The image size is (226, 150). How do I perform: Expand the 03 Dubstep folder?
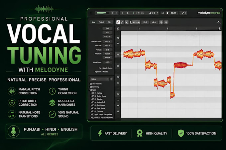point(91,99)
